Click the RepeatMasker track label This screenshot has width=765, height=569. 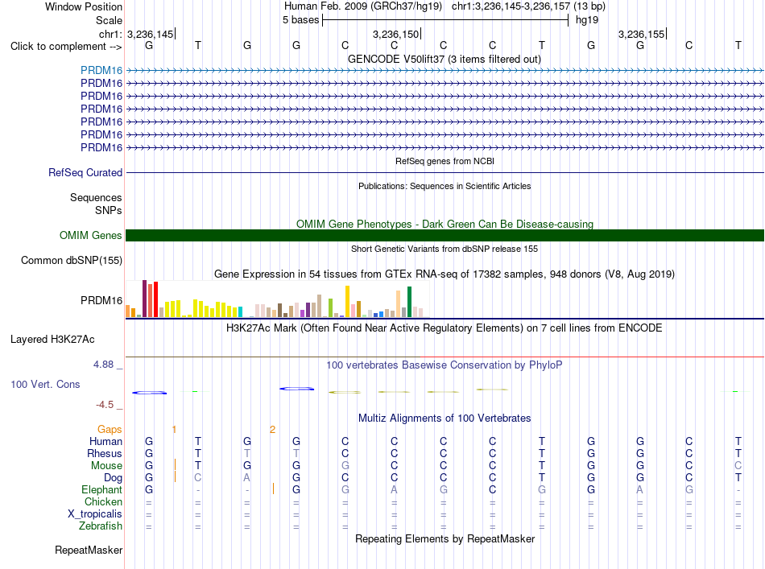coord(89,550)
